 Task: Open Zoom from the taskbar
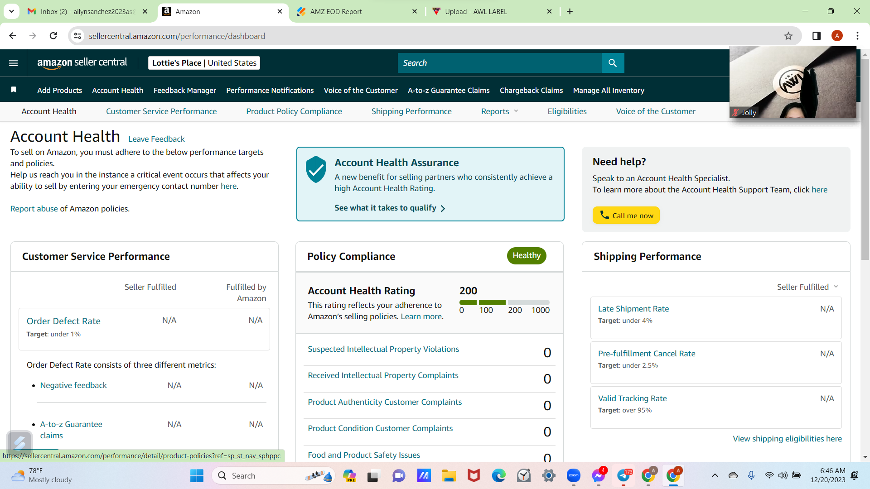point(574,475)
